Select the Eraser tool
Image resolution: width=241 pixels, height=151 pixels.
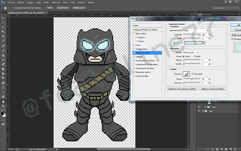(x=3, y=64)
